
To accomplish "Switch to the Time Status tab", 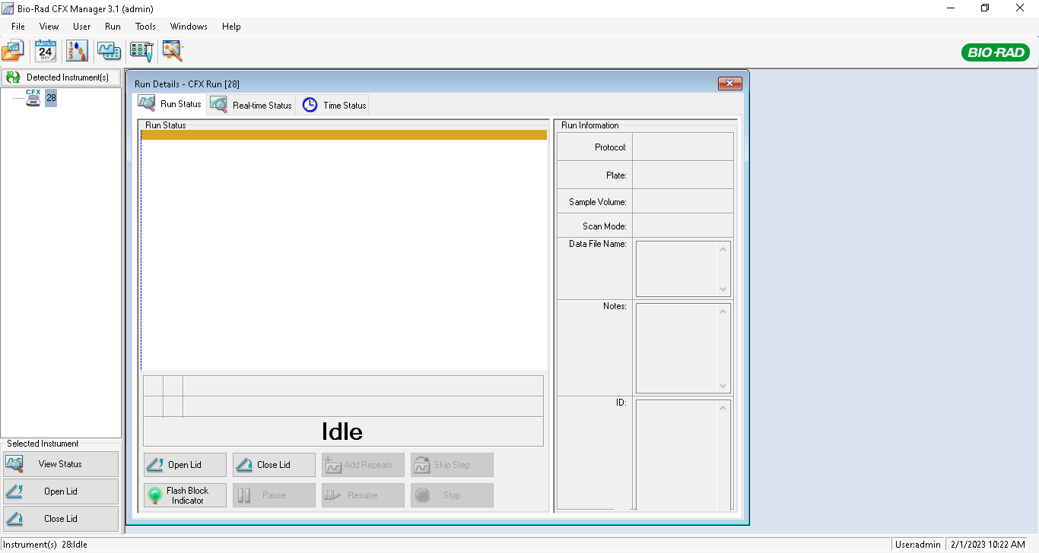I will [335, 106].
